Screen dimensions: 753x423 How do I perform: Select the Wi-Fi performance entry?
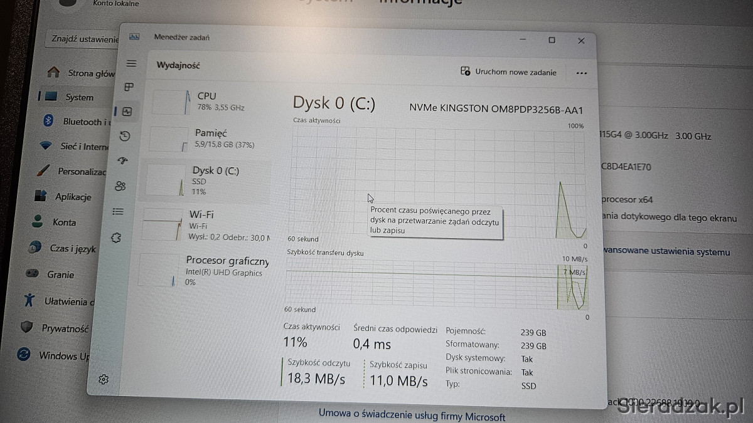[x=204, y=225]
